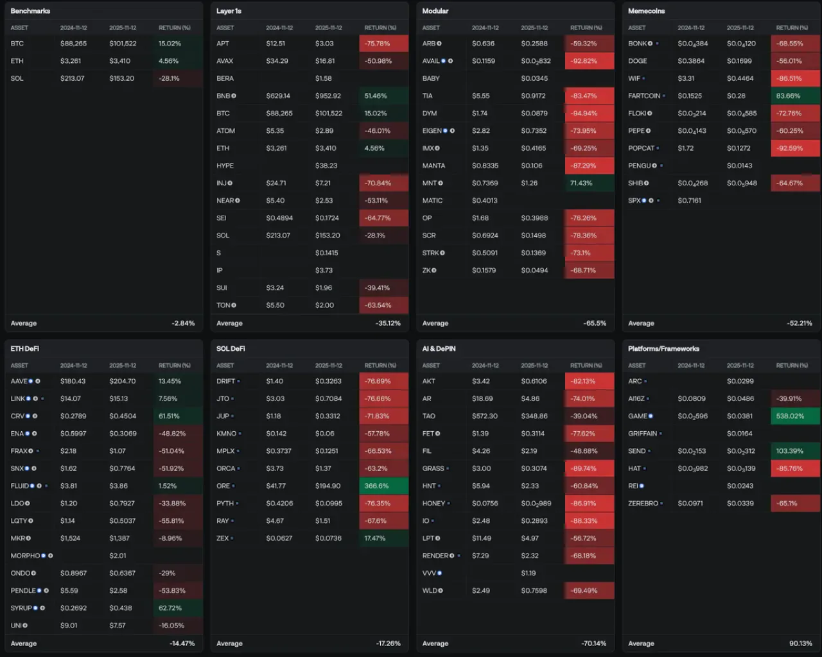Click the chain badge next to REI
Screen dimensions: 822x657
[642, 486]
